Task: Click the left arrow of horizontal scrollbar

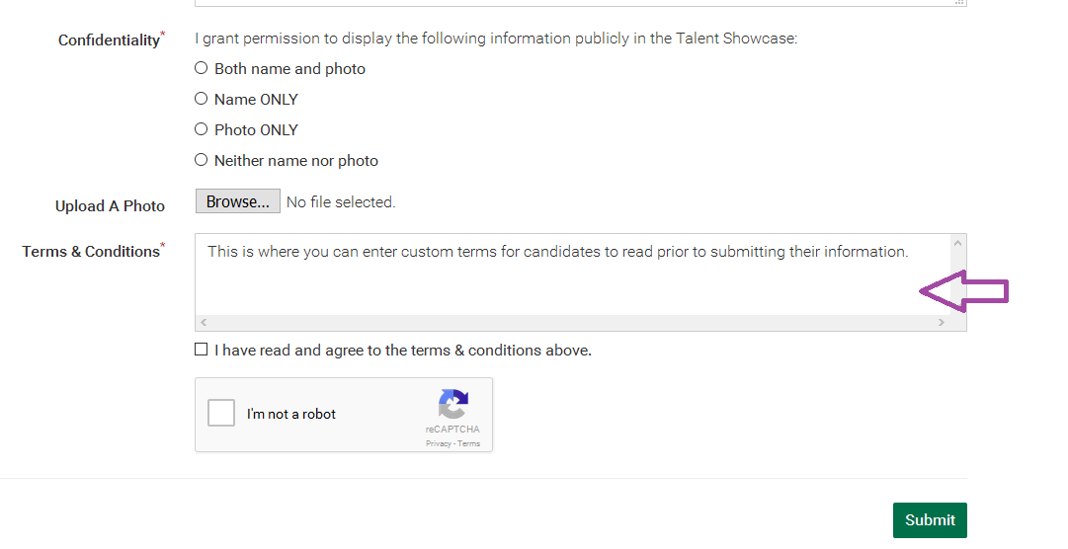Action: click(203, 322)
